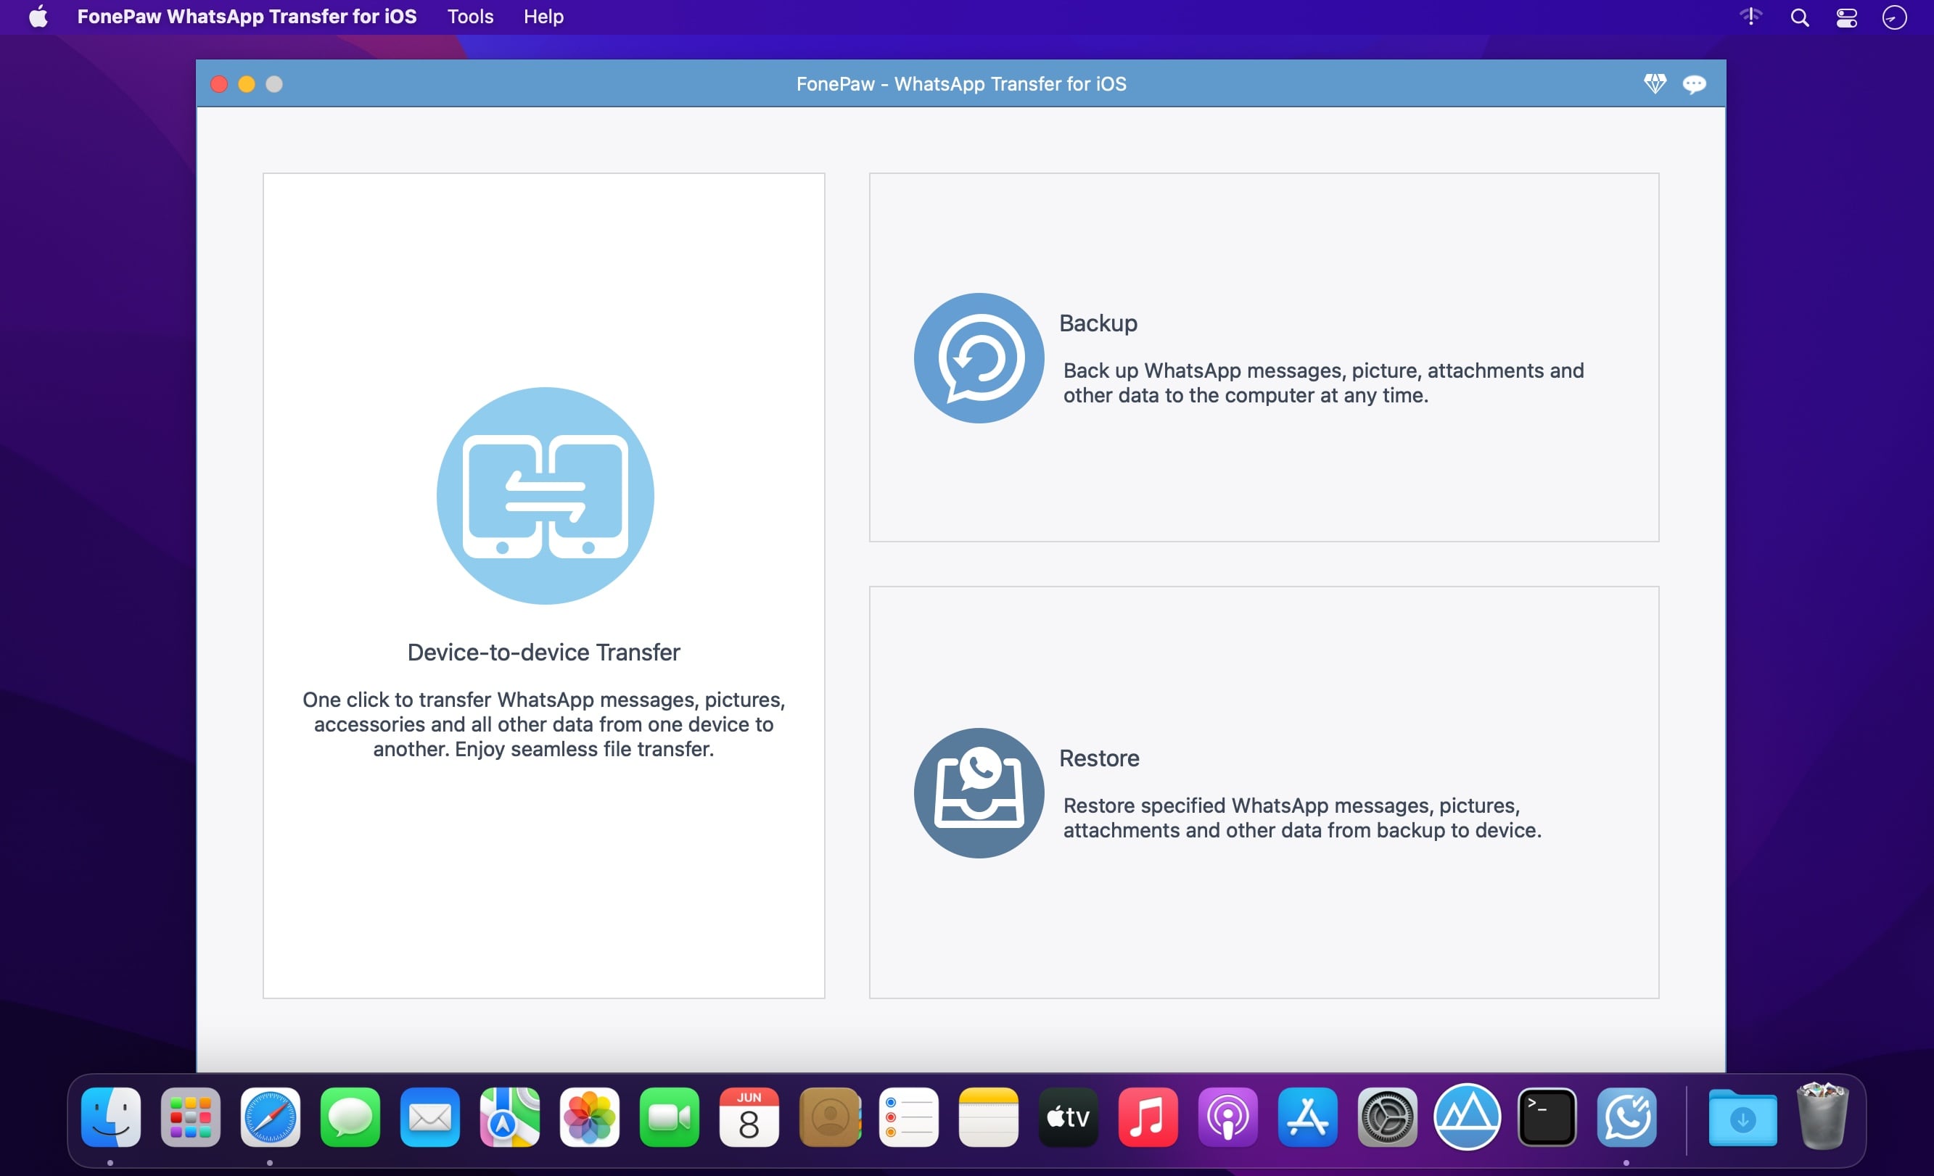Open Podcasts from the Dock
This screenshot has width=1934, height=1176.
tap(1227, 1117)
